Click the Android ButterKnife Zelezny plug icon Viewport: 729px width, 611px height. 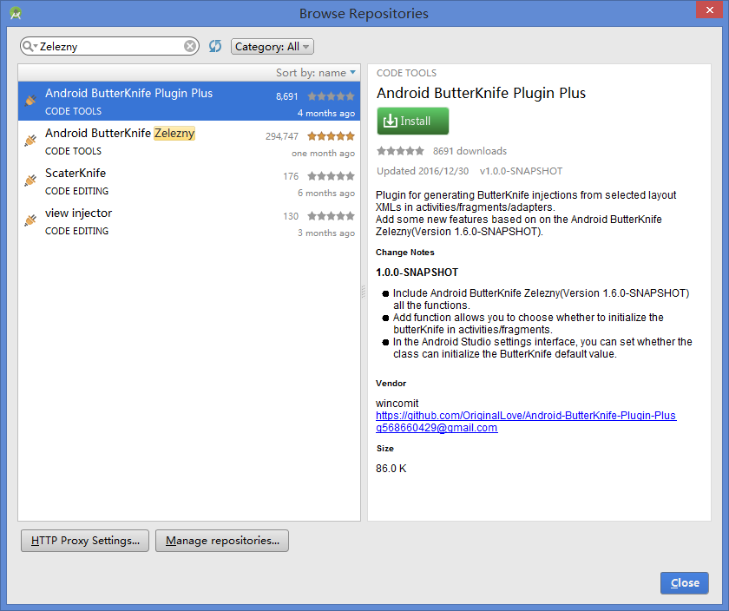point(30,141)
